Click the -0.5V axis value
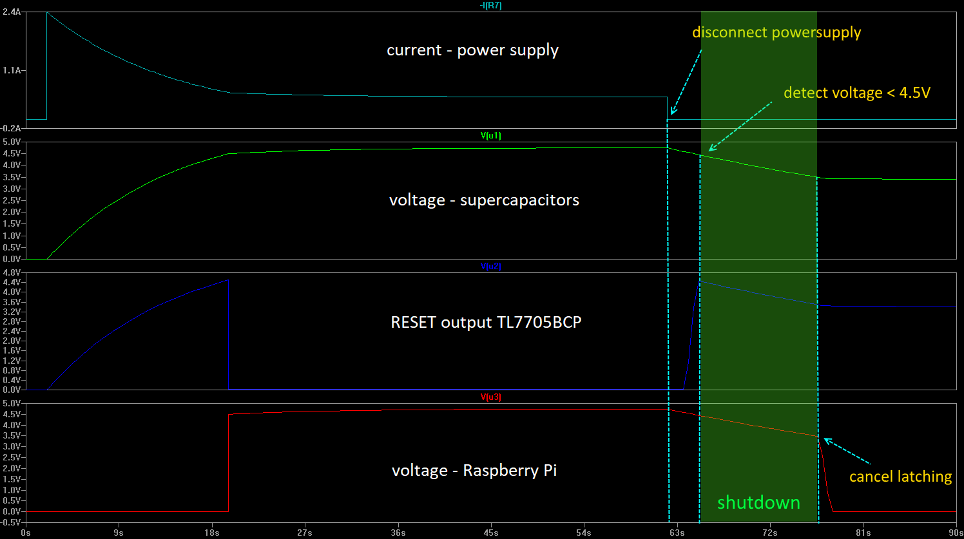 pos(10,522)
